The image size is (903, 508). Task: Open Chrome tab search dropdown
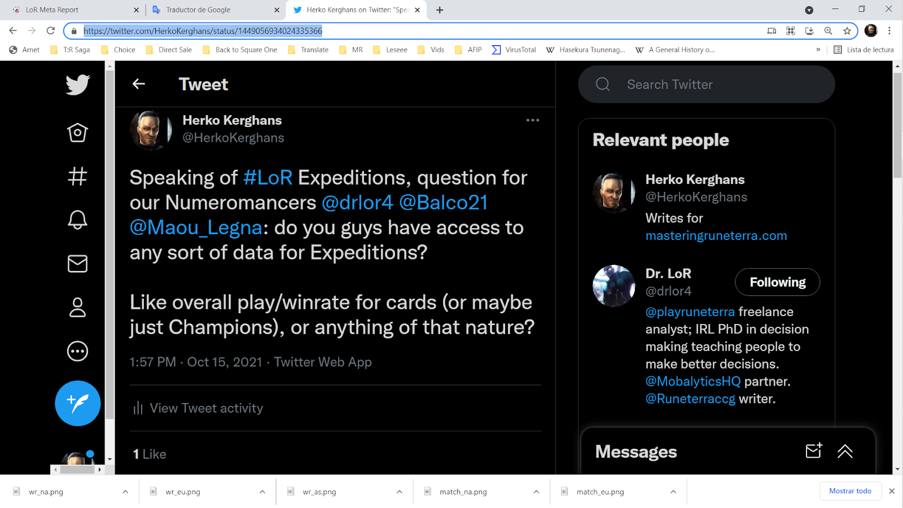[809, 10]
